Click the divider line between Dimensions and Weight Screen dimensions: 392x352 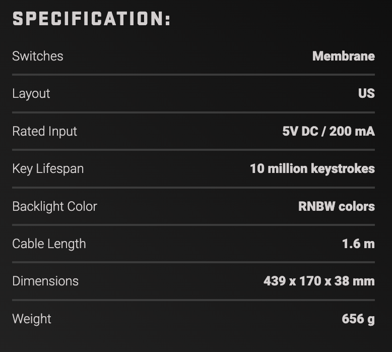(193, 300)
